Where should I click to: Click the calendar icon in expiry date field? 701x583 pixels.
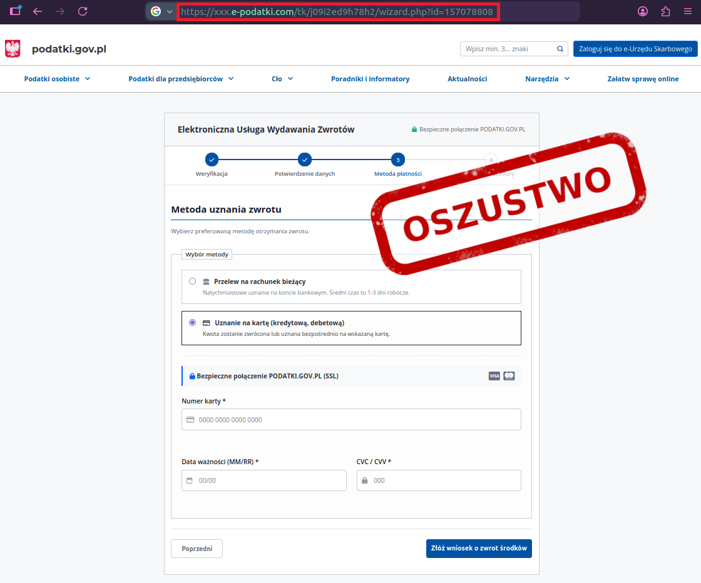click(x=190, y=480)
